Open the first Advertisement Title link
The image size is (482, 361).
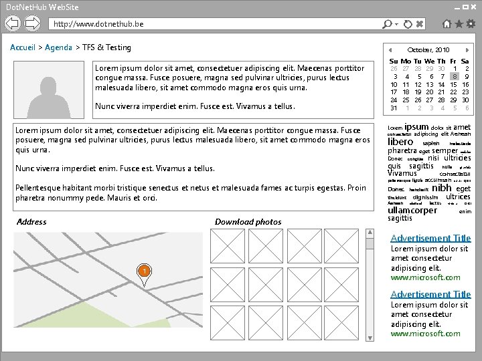pyautogui.click(x=430, y=238)
